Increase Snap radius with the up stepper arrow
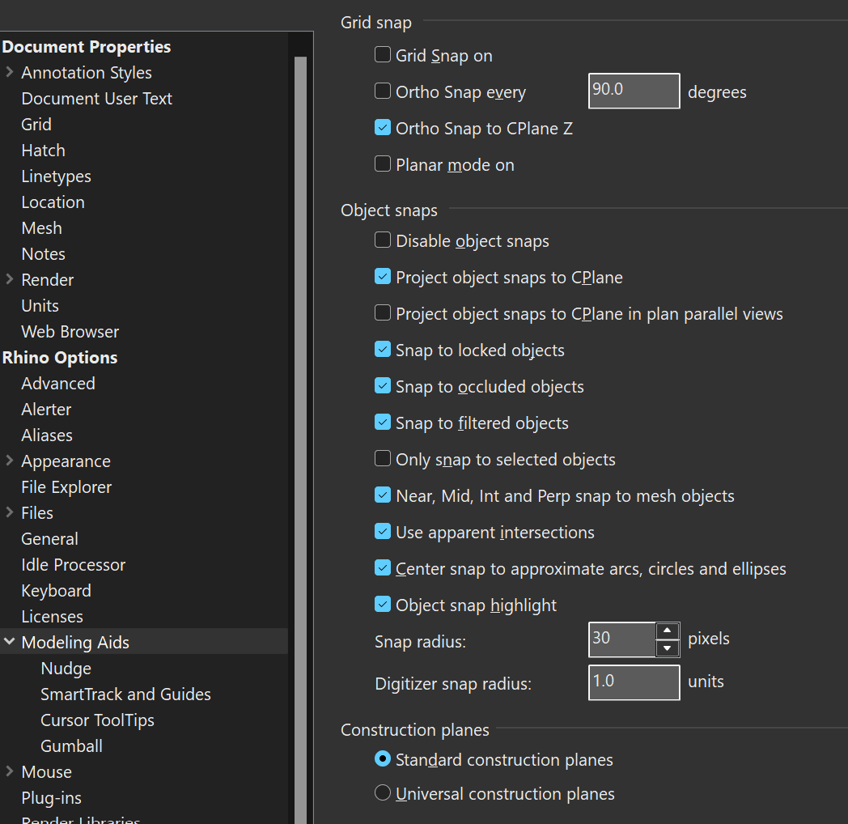 [667, 632]
